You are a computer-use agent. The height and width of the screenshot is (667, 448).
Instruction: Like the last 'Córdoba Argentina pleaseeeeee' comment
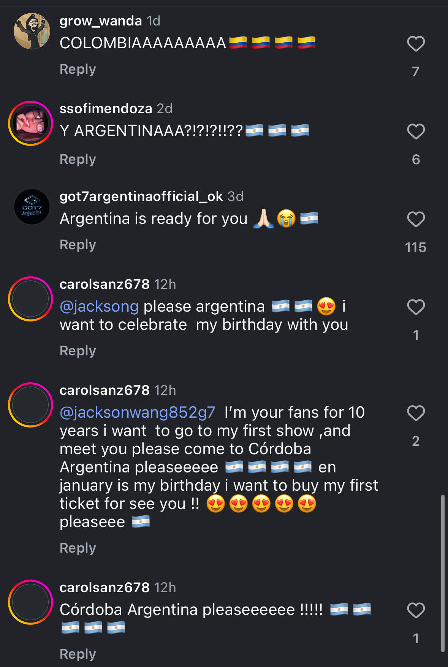416,610
